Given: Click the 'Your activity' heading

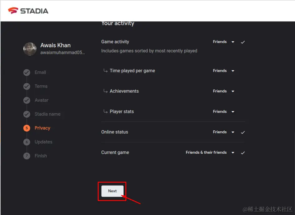Looking at the screenshot, I should (x=118, y=24).
